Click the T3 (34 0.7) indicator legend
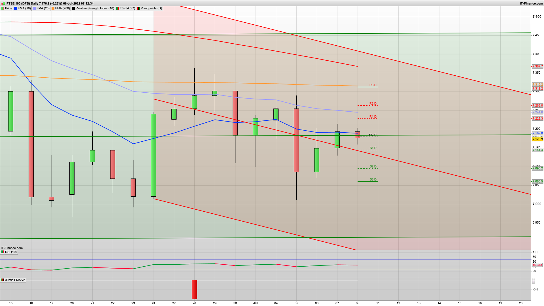 126,8
